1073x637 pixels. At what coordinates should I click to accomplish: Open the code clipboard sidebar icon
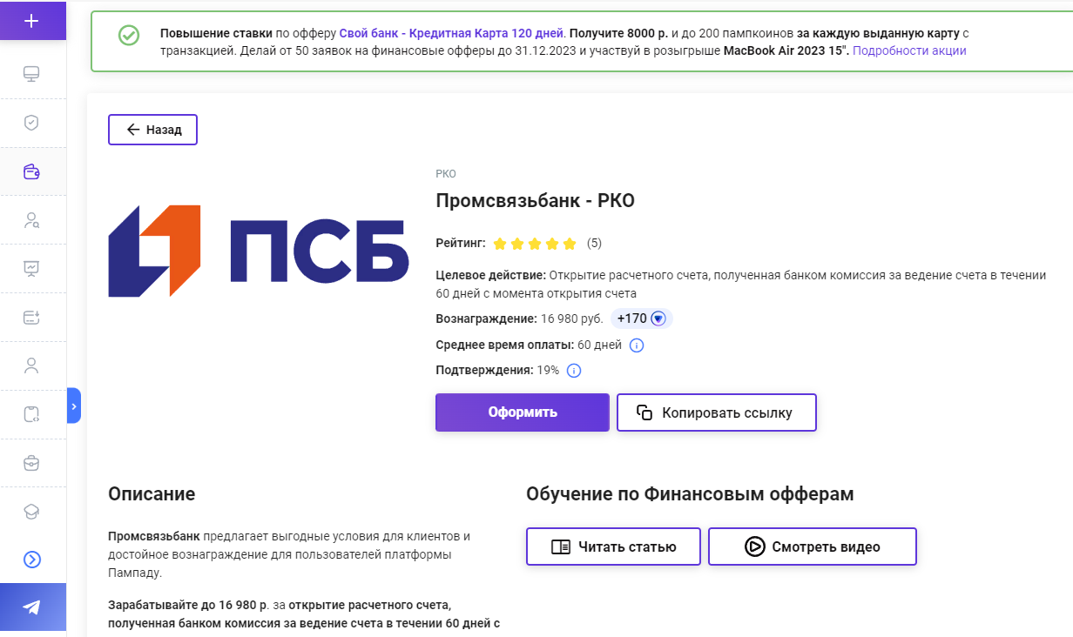[x=31, y=414]
